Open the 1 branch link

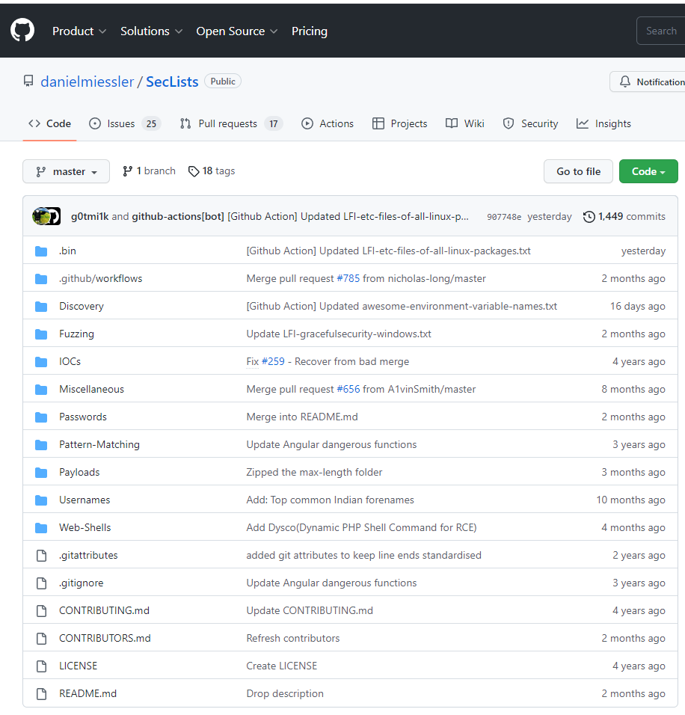click(x=149, y=171)
